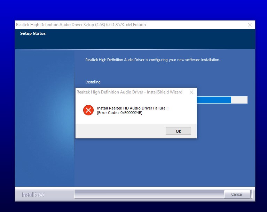
Task: Click the InstallShield Wizard dialog title text
Action: coord(129,92)
